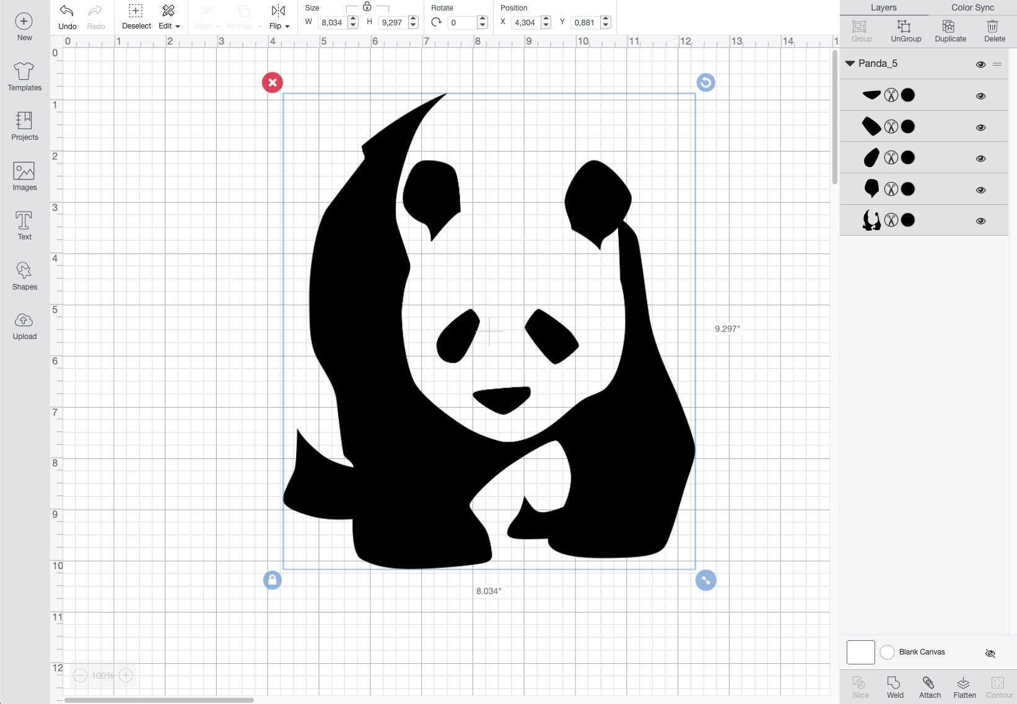Image resolution: width=1017 pixels, height=704 pixels.
Task: Click the Rotate angle input field
Action: click(x=461, y=22)
